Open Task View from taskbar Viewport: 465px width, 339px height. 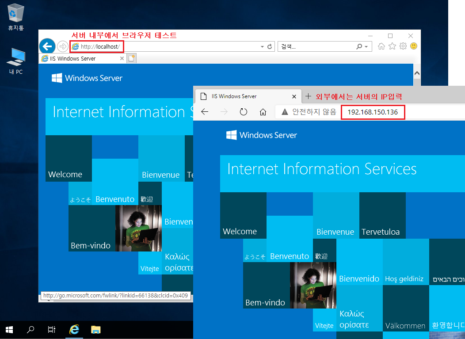(x=52, y=330)
